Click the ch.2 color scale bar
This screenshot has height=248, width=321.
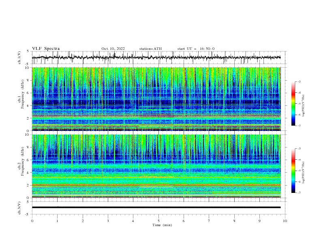[x=293, y=171]
